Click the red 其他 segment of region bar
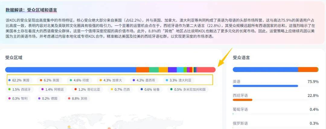Screen dimensions: 326x129 [x=206, y=70]
